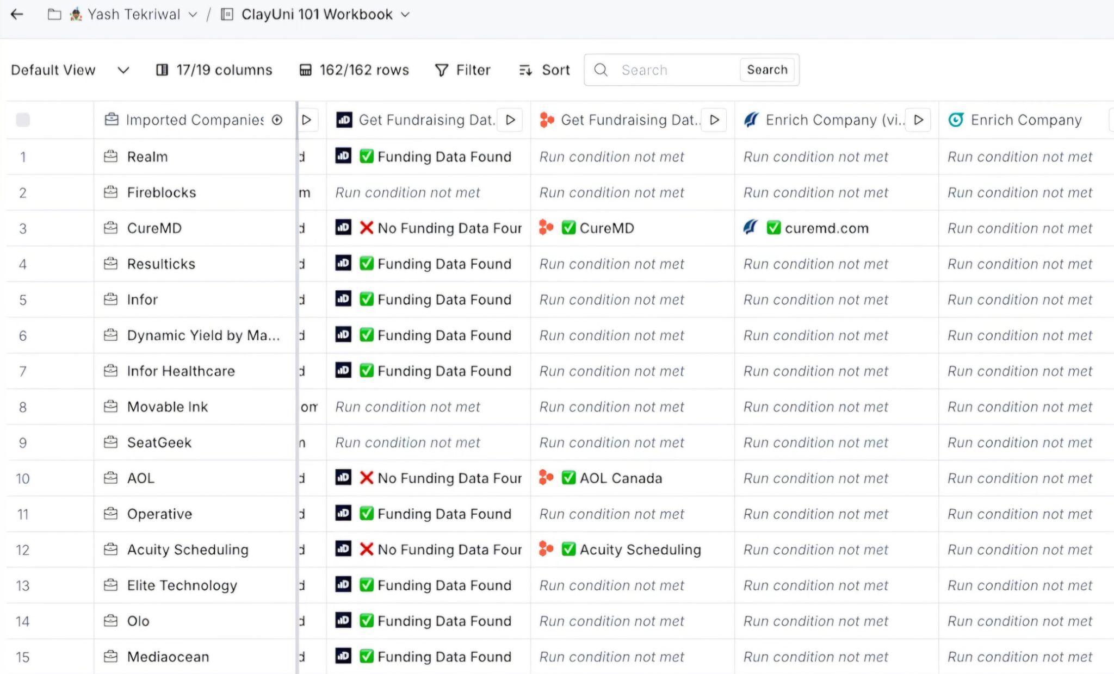Open the Default View dropdown
Image resolution: width=1114 pixels, height=674 pixels.
[70, 70]
